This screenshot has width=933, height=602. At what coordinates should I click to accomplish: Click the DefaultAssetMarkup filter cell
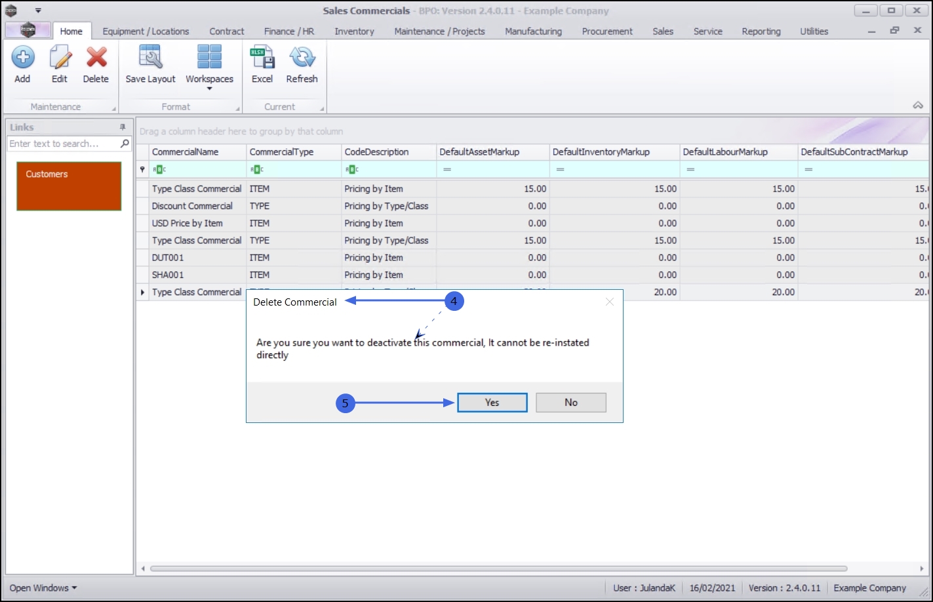493,169
